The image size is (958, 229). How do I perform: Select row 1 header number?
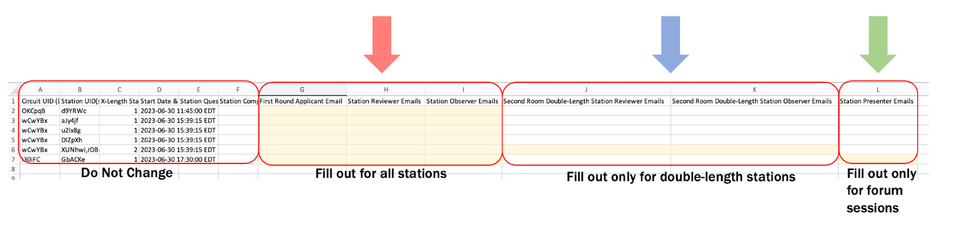(13, 101)
